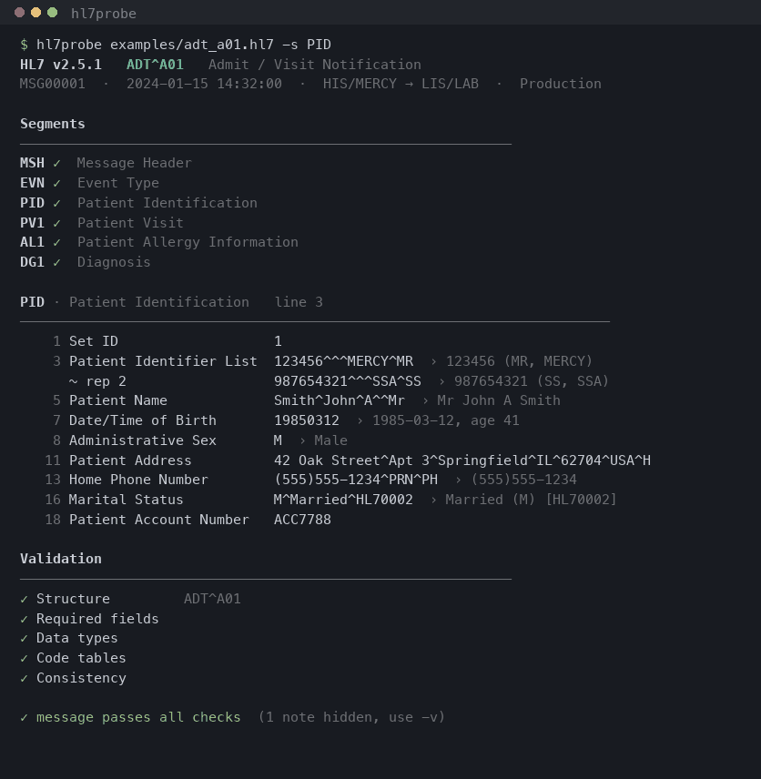The width and height of the screenshot is (761, 779).
Task: Click the Patient Address field value
Action: pos(462,460)
